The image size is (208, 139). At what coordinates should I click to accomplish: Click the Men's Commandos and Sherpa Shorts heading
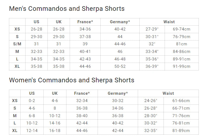[67, 9]
